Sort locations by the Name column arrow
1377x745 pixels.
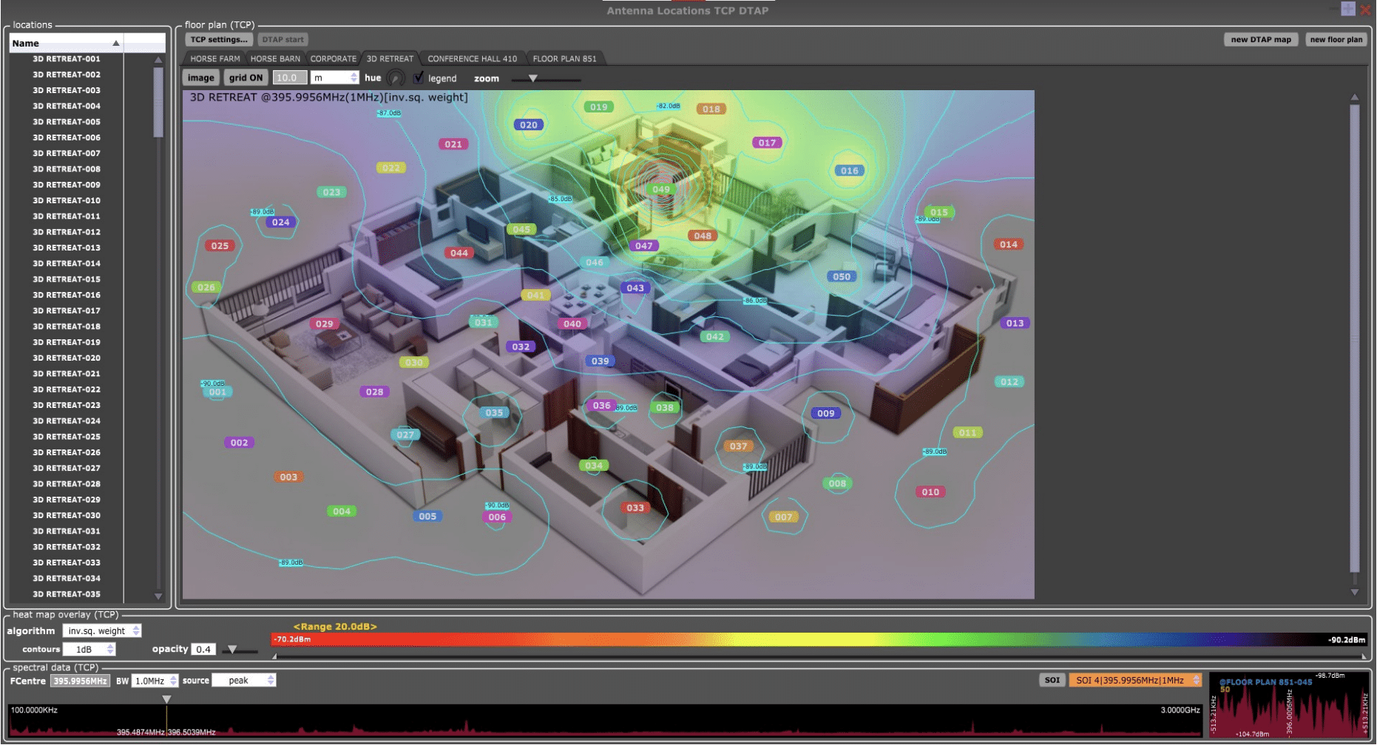point(116,44)
